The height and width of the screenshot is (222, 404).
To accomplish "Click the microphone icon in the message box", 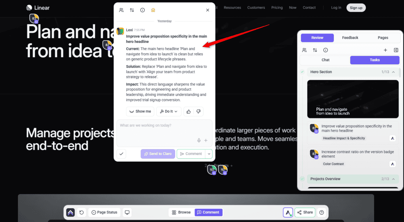I will [x=199, y=140].
